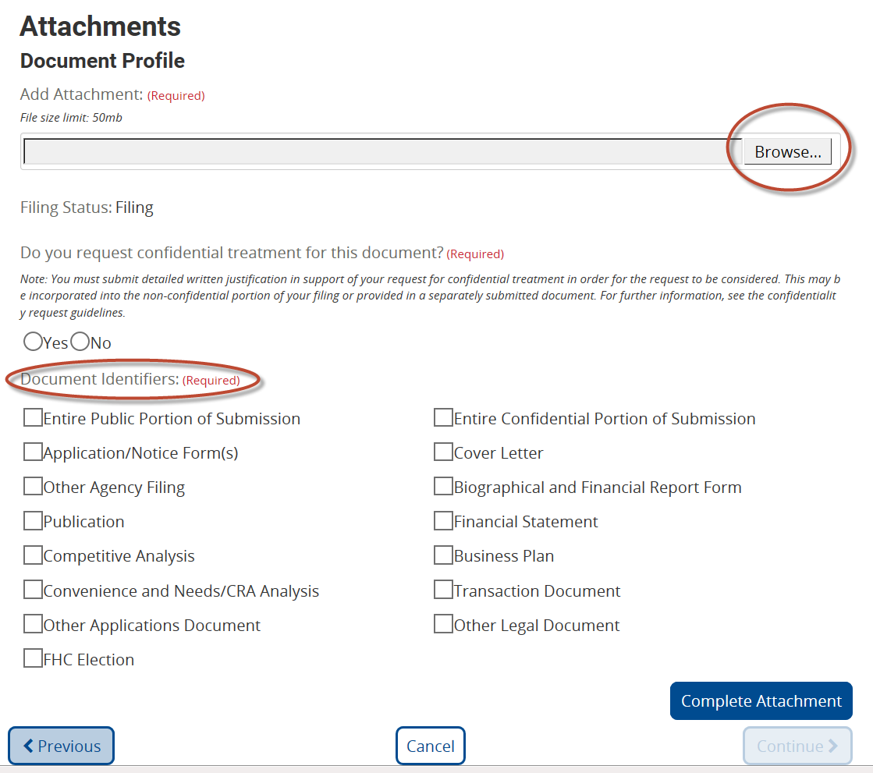Image resolution: width=873 pixels, height=773 pixels.
Task: Mark the Other Agency Filing checkbox
Action: 33,487
